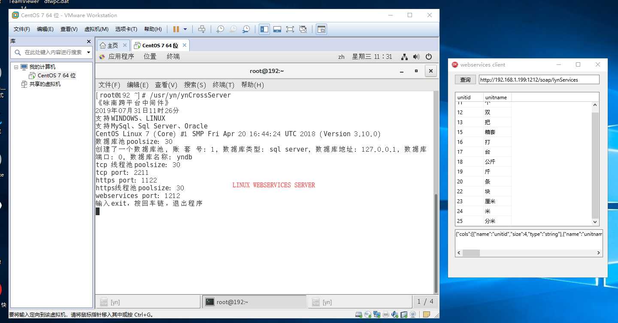Click the zh input language indicator
618x323 pixels.
point(341,57)
